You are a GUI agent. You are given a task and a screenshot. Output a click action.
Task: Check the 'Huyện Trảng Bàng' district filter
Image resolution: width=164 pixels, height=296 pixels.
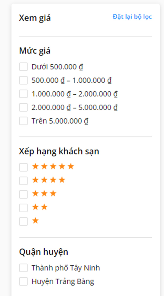point(23,281)
